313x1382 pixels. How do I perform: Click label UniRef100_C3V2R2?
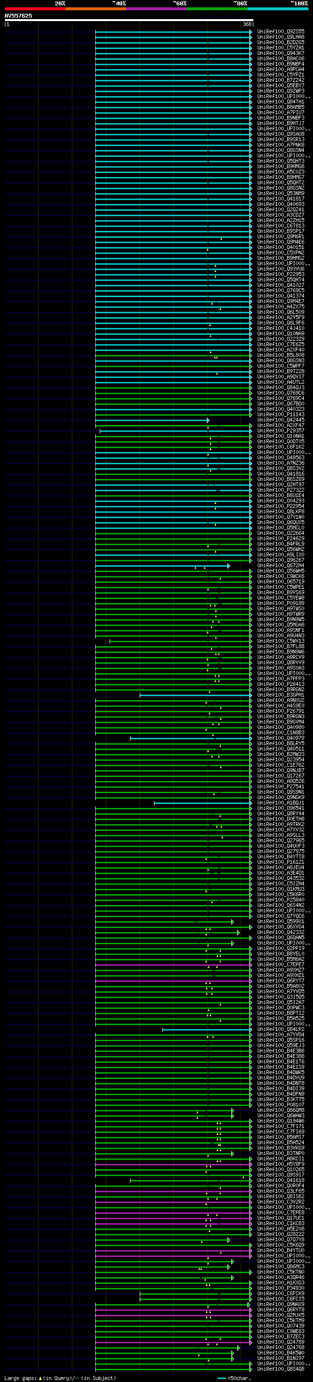[x=281, y=1201]
